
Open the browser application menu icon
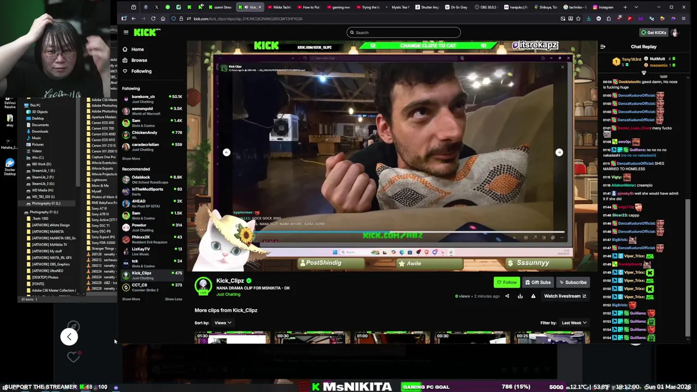(x=683, y=19)
